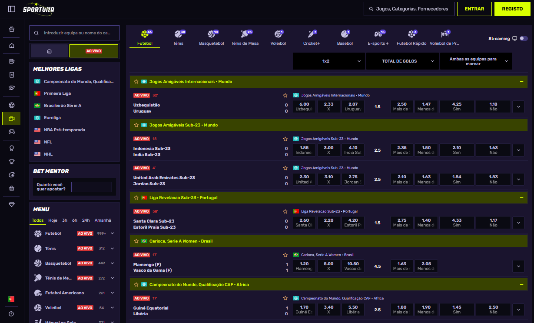Favorite the Uzbequistão vs Uruguay match star
The width and height of the screenshot is (534, 323).
click(285, 95)
